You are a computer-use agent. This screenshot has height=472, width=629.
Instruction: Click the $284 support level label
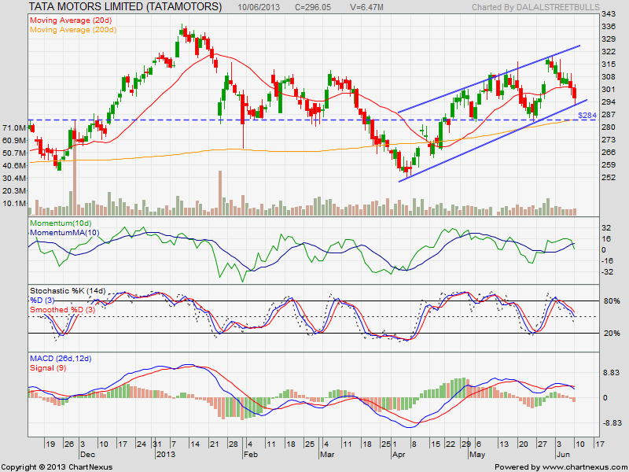click(x=587, y=116)
